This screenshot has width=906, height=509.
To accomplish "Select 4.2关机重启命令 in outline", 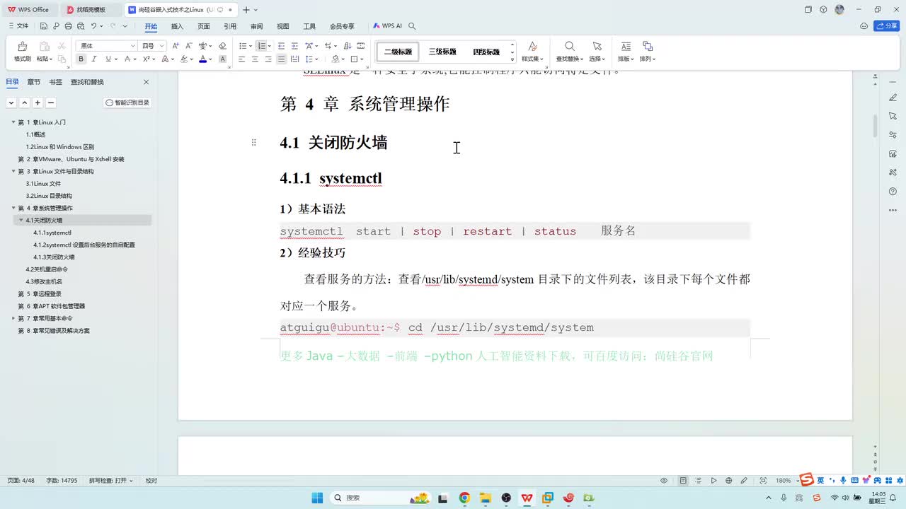I will (x=47, y=269).
